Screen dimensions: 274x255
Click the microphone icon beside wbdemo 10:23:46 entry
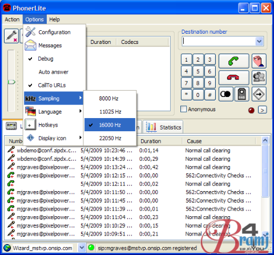(11, 149)
